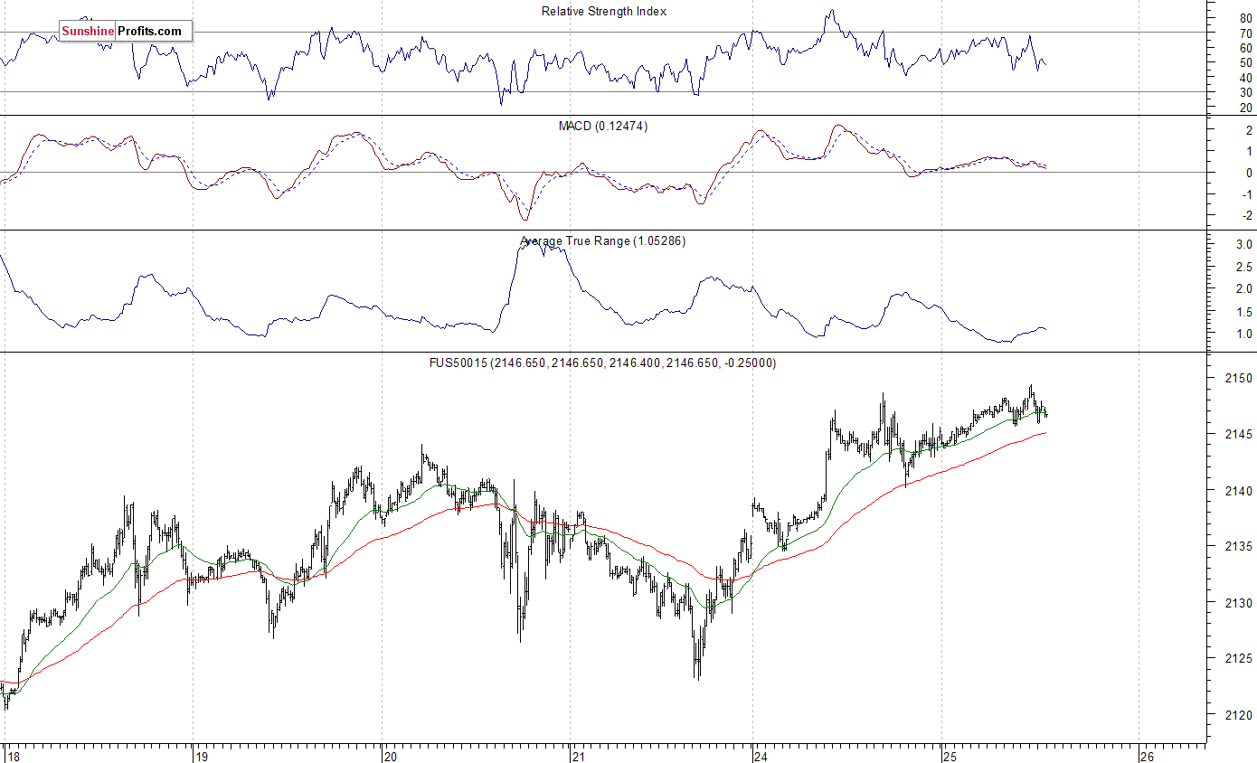Click the RSI 80 level label
This screenshot has width=1257, height=763.
(x=1245, y=18)
